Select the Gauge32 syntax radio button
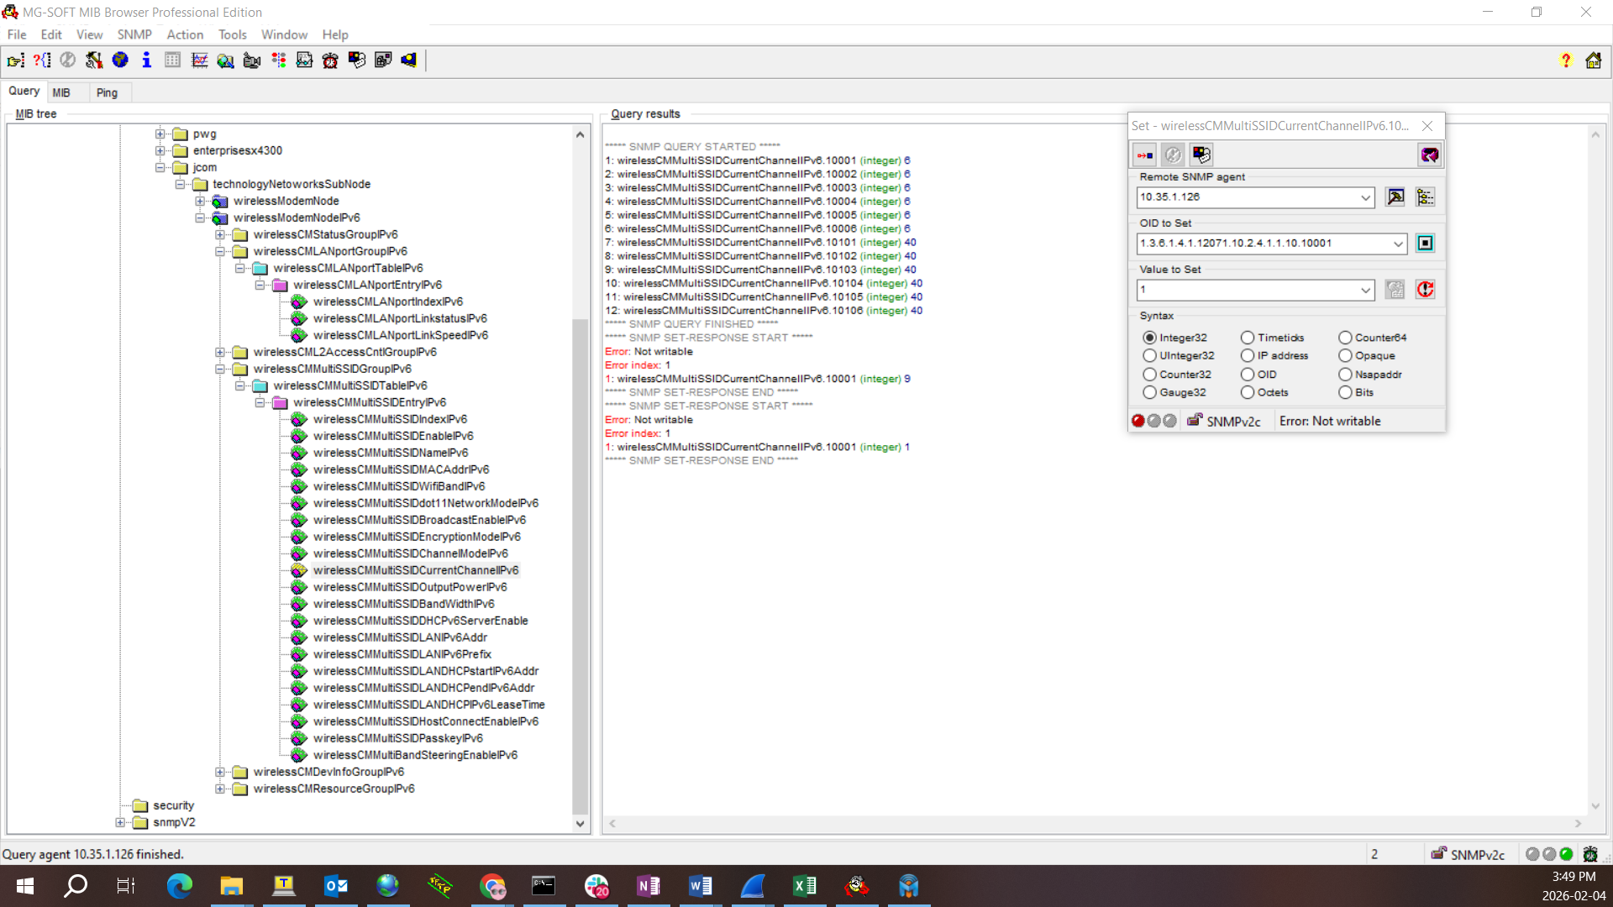The height and width of the screenshot is (907, 1613). pos(1150,392)
